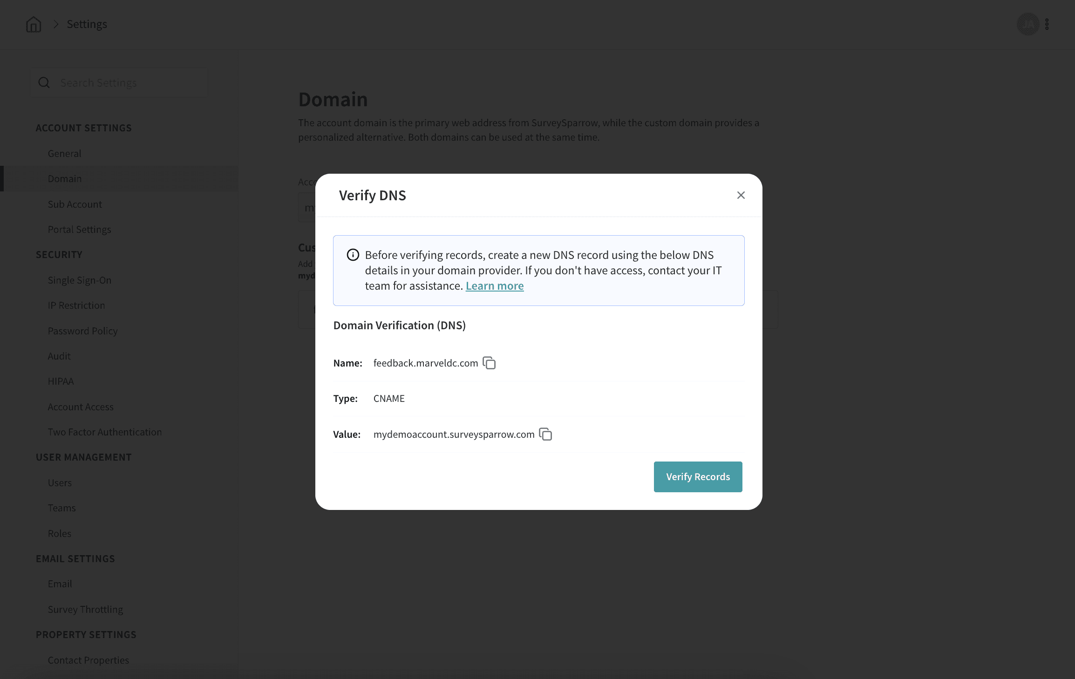Open the profile avatar menu

click(1028, 24)
